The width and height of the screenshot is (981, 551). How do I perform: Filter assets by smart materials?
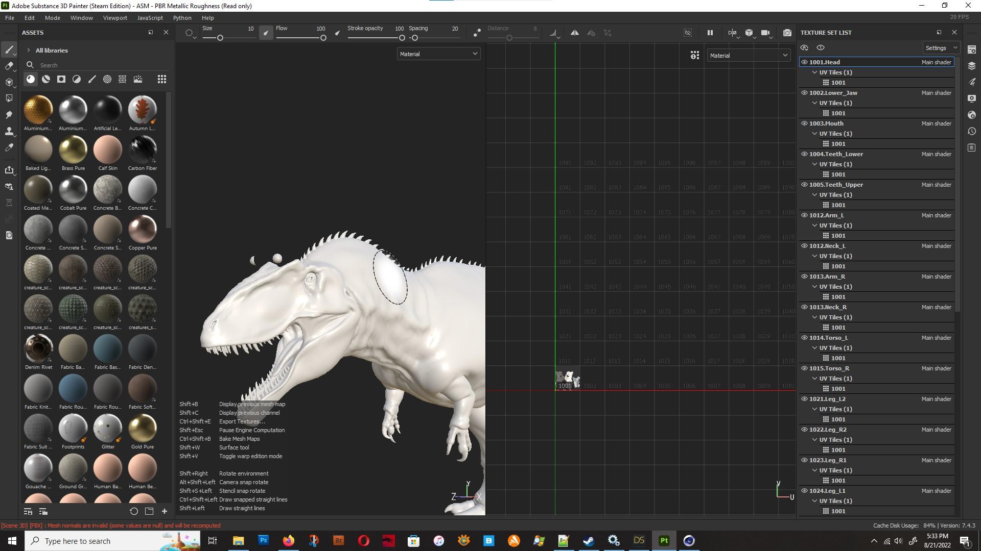46,79
